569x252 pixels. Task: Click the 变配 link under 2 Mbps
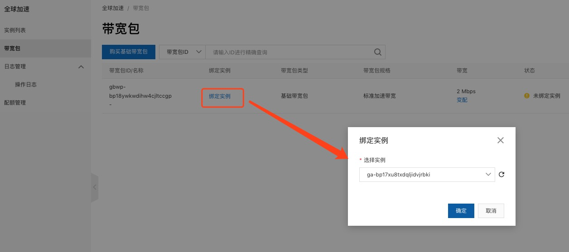462,100
